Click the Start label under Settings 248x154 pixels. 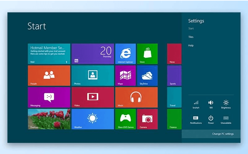click(191, 28)
